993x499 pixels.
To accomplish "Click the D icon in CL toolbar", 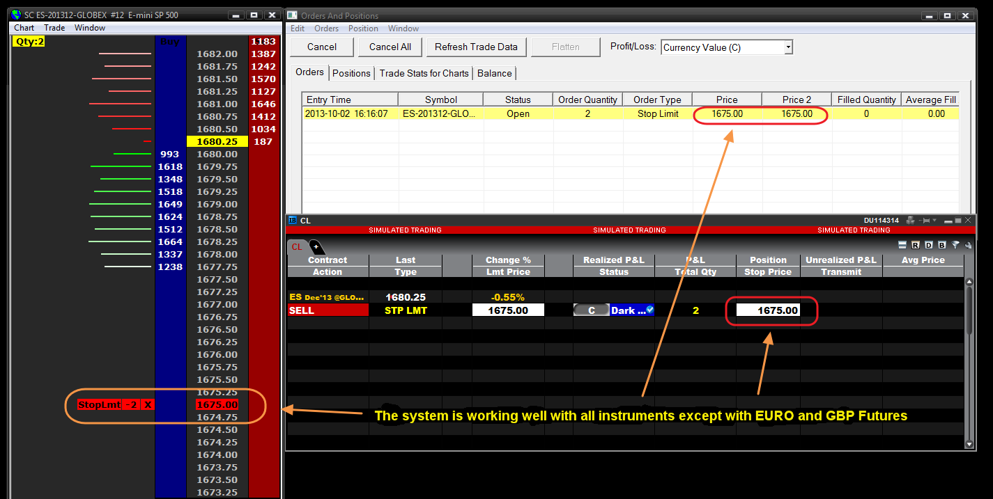I will click(x=929, y=245).
